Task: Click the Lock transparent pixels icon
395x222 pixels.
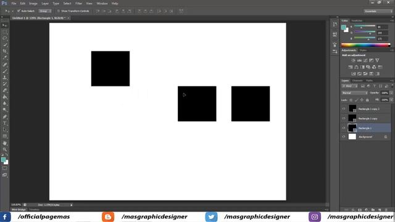Action: [351, 100]
